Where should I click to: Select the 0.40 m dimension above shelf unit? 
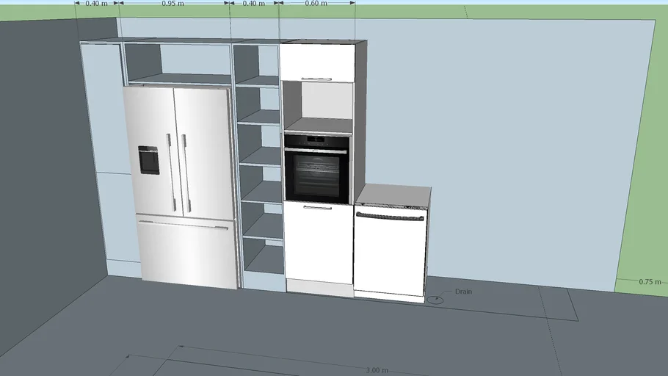(254, 3)
